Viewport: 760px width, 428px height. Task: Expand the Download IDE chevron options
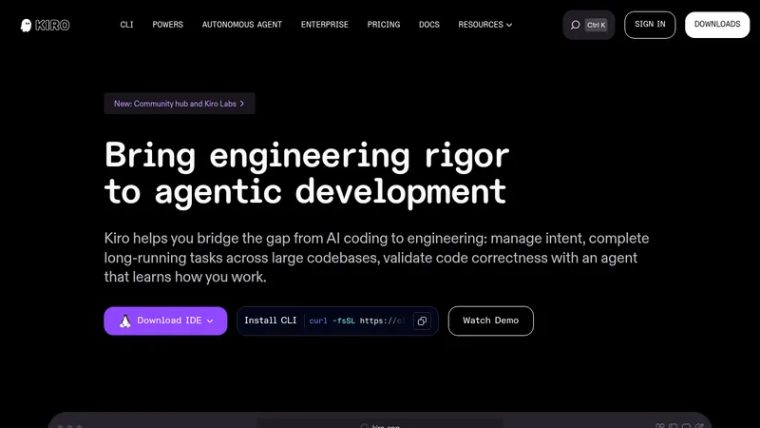(210, 321)
